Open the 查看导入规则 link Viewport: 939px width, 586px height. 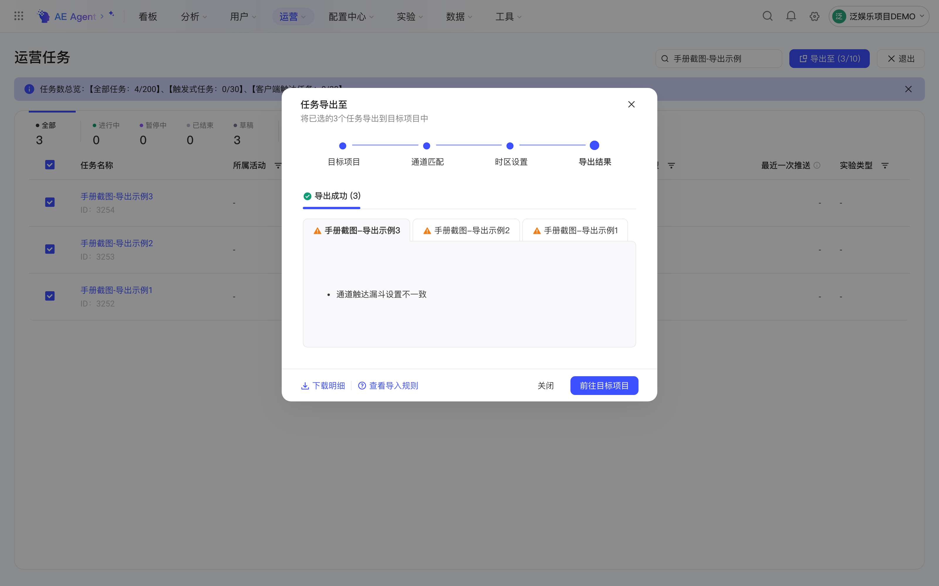pyautogui.click(x=388, y=386)
